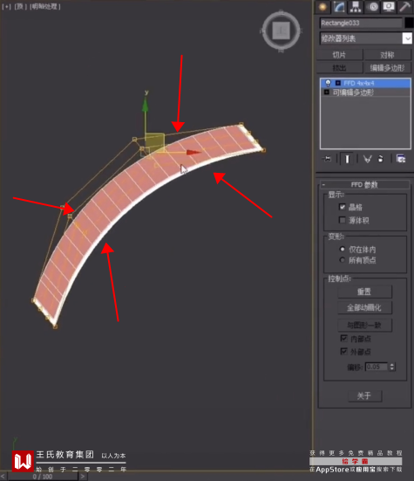Click the 对称 modifier button
This screenshot has width=414, height=481.
tap(387, 55)
